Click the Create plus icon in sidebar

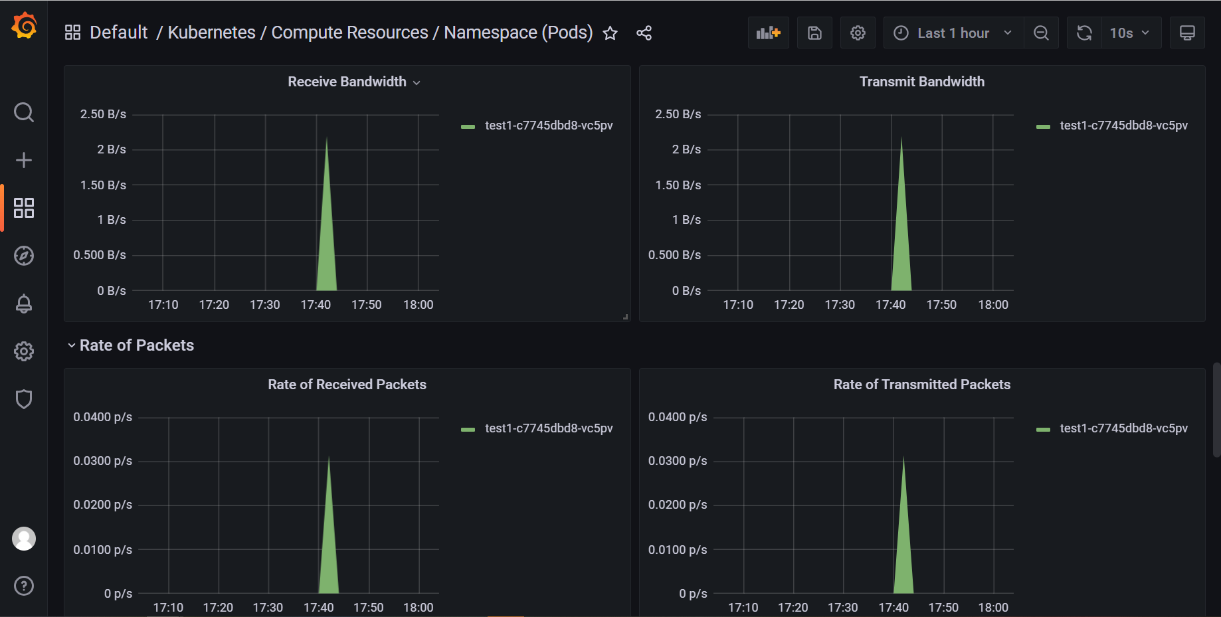pos(24,160)
